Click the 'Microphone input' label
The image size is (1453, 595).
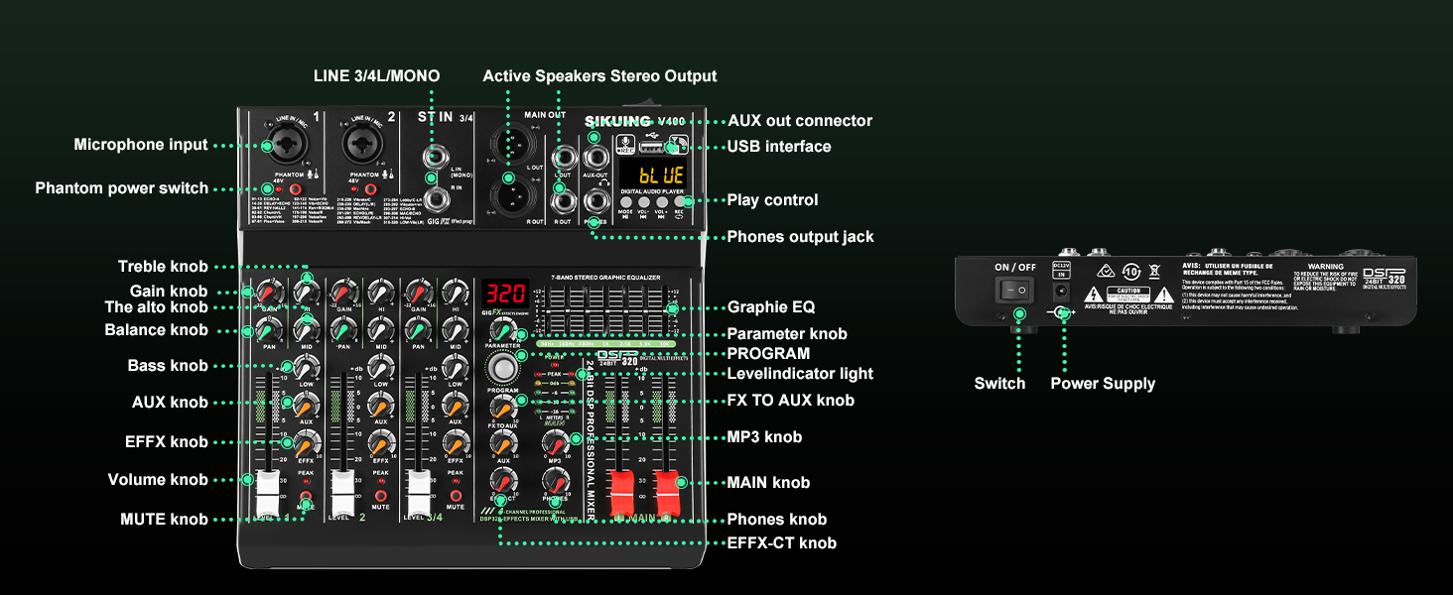pos(141,145)
